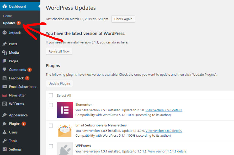Click the Update Plugins button
This screenshot has width=234, height=155.
(x=59, y=84)
